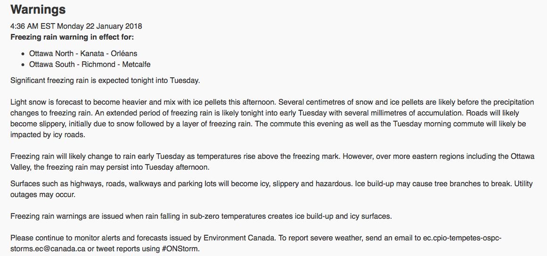Click the bold 'Freezing rain warning in effect for' text

pos(75,36)
